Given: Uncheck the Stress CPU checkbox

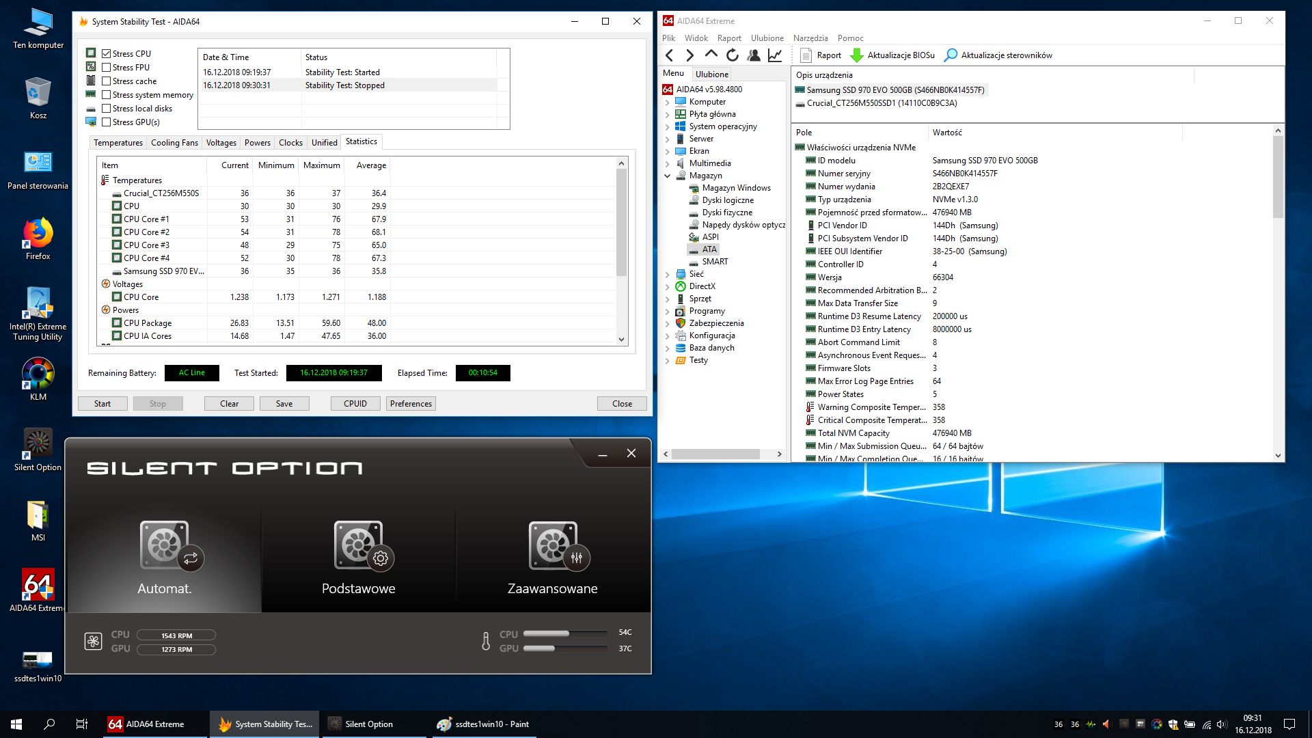Looking at the screenshot, I should click(x=106, y=53).
